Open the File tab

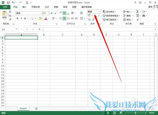point(5,7)
